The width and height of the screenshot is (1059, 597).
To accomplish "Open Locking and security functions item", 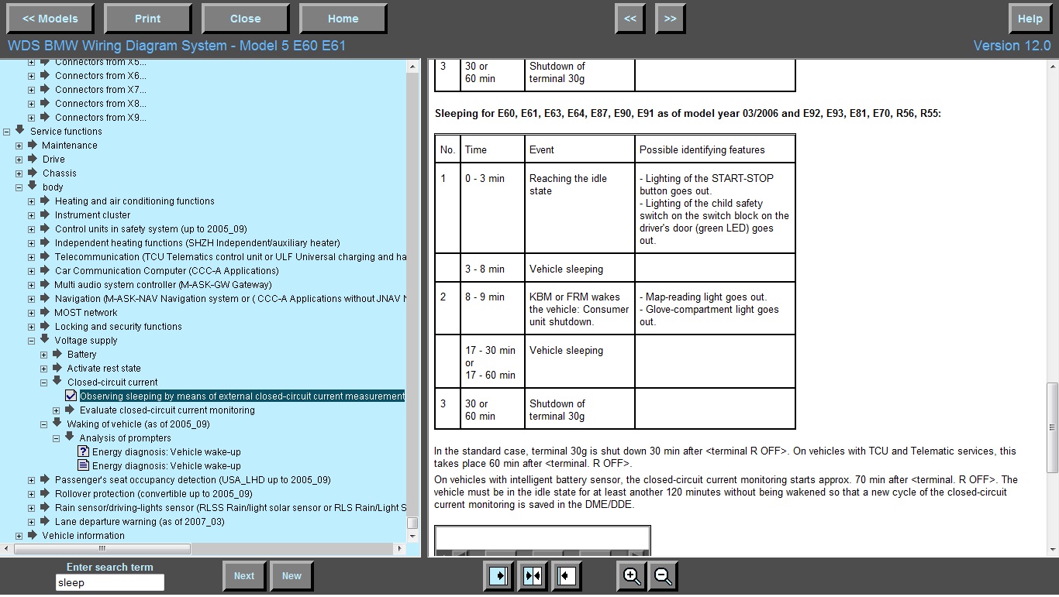I will pos(118,326).
